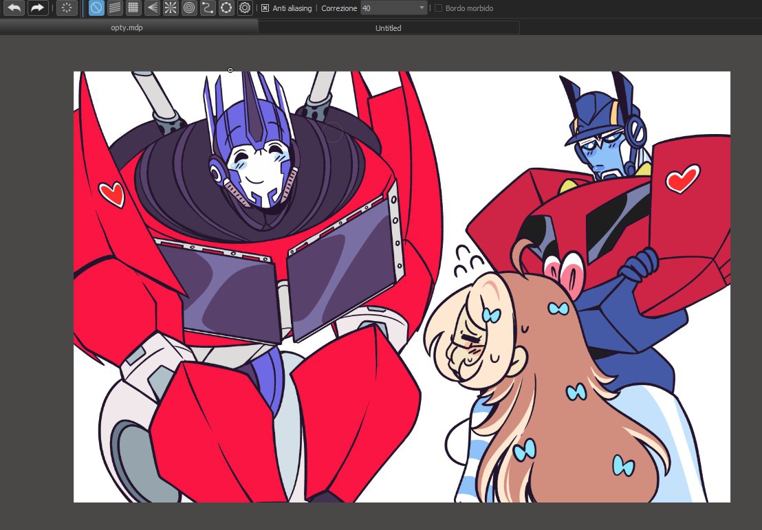The width and height of the screenshot is (762, 530).
Task: Open the Correzione dropdown arrow
Action: point(422,8)
